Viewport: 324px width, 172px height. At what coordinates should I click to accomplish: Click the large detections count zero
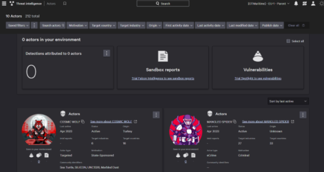(x=31, y=72)
